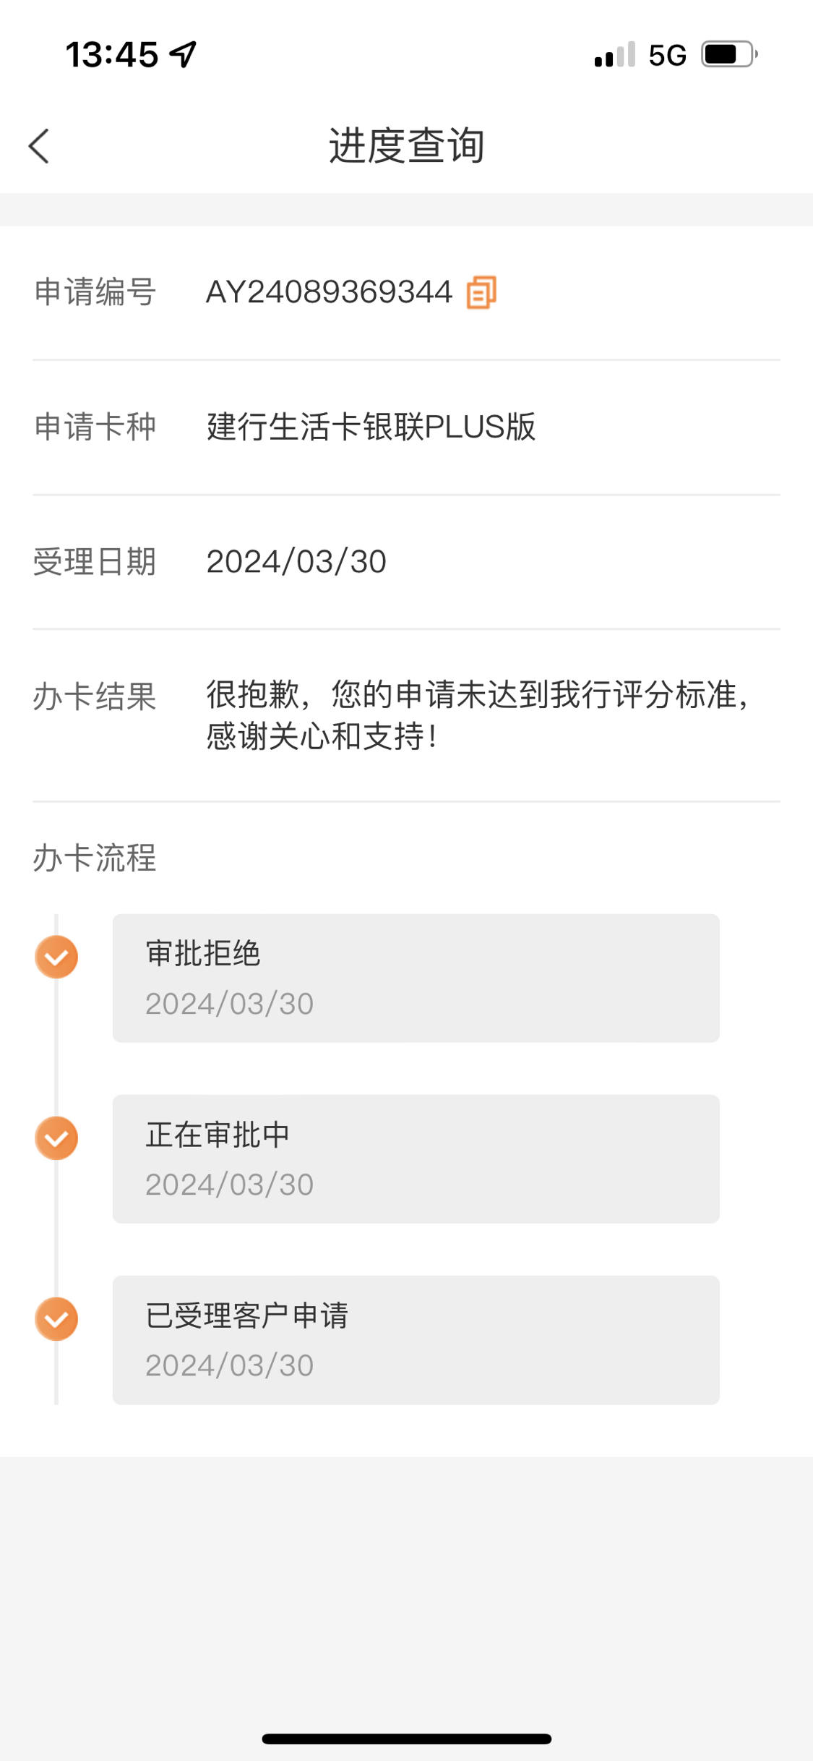Tap application number AY24089369344
Image resolution: width=813 pixels, height=1761 pixels.
coord(330,292)
